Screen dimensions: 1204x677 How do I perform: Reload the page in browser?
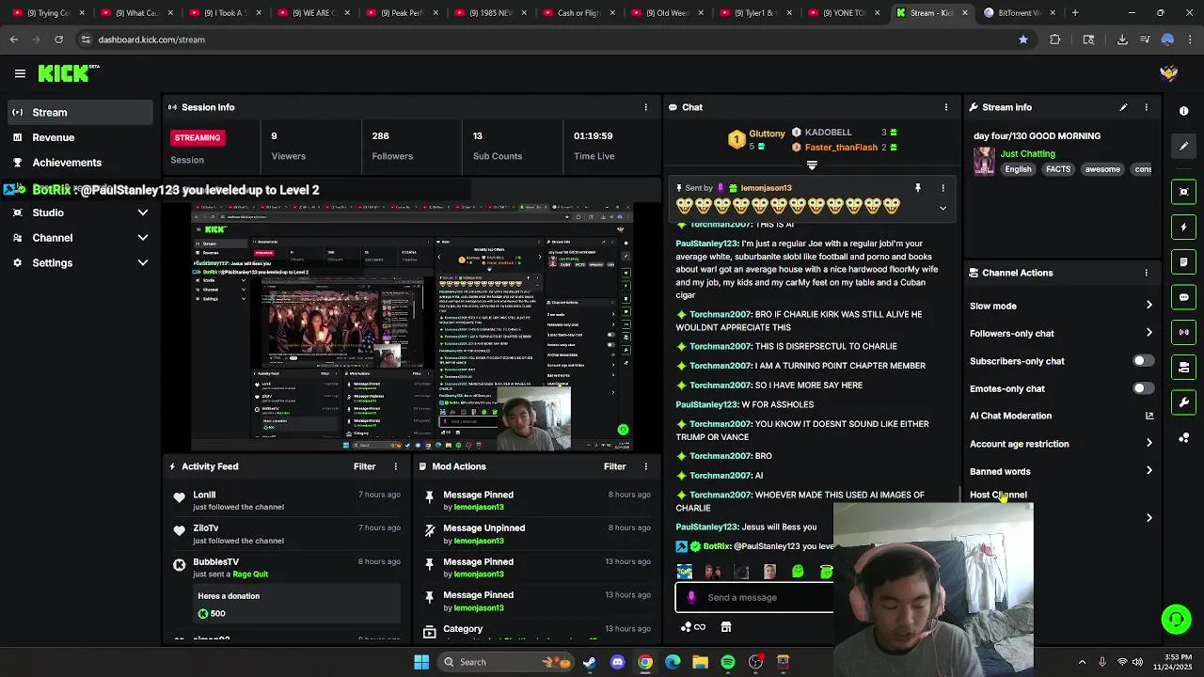pyautogui.click(x=58, y=39)
